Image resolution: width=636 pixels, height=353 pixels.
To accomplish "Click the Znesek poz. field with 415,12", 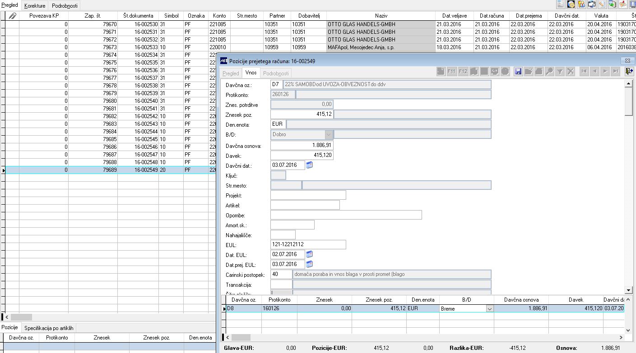I will pos(302,115).
